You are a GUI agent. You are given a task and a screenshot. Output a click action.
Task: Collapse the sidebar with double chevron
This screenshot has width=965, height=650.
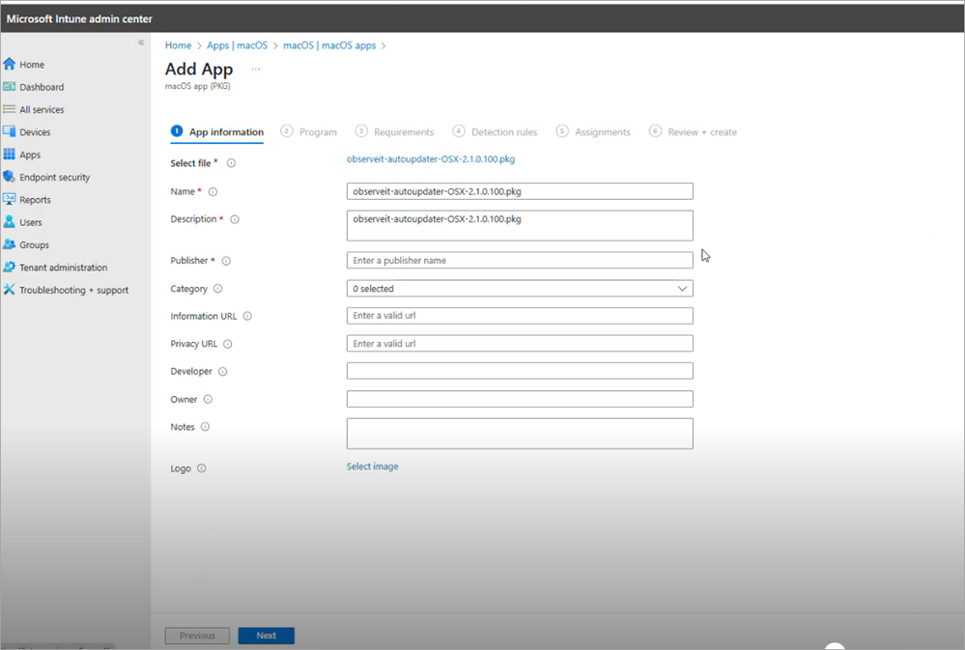tap(141, 42)
